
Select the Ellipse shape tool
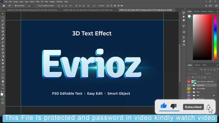click(x=3, y=78)
